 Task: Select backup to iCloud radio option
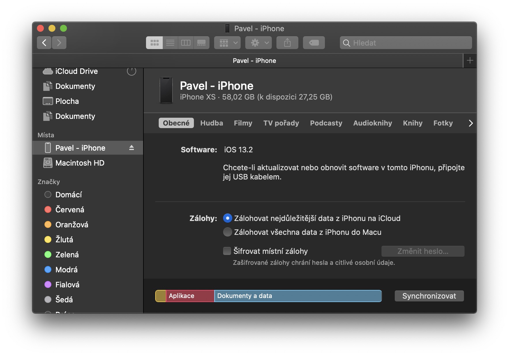click(x=228, y=218)
